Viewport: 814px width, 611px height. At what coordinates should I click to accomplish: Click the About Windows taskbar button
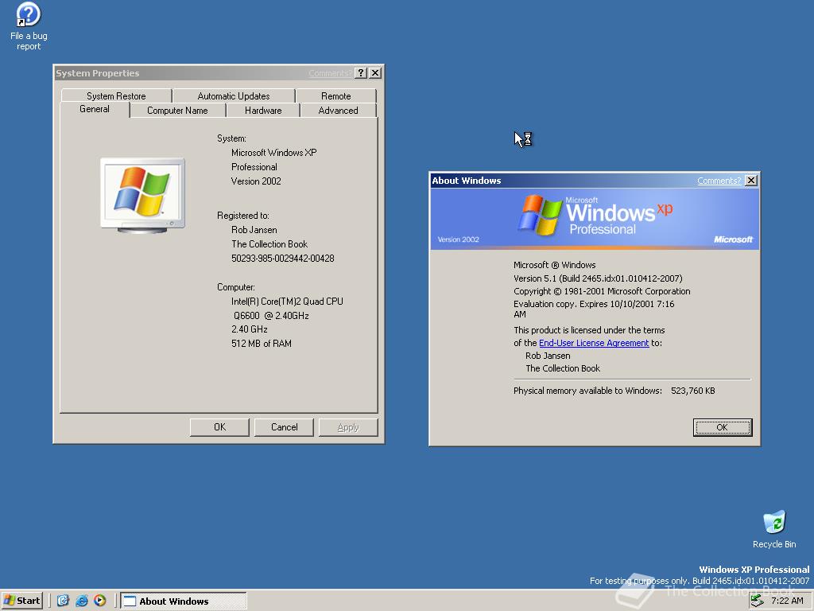point(184,601)
